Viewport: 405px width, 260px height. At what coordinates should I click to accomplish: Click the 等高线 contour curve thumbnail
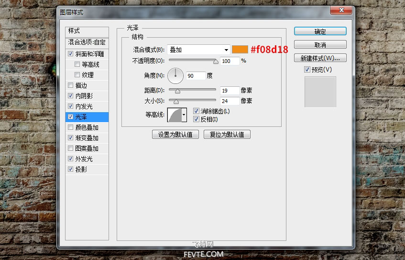175,114
